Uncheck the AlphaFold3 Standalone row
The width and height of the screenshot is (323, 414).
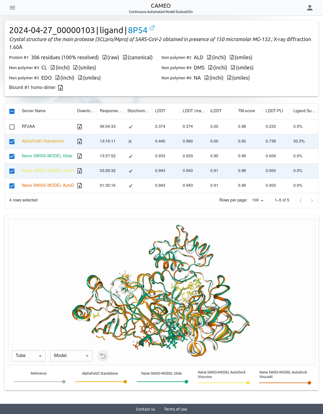[12, 141]
